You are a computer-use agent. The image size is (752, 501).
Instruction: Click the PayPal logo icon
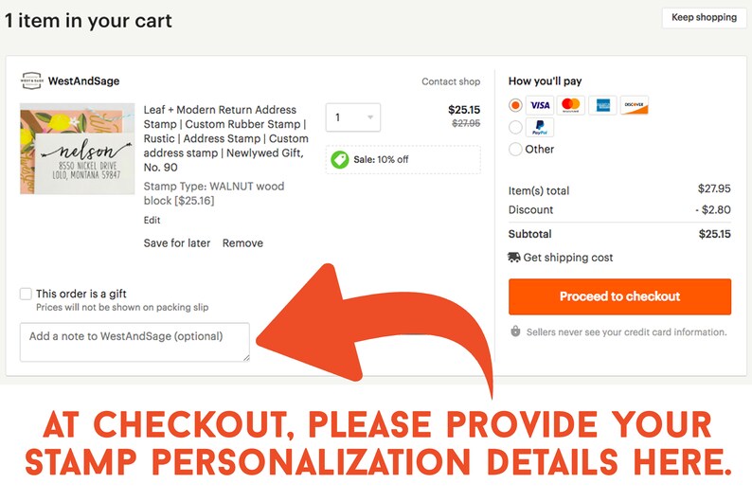pyautogui.click(x=540, y=127)
